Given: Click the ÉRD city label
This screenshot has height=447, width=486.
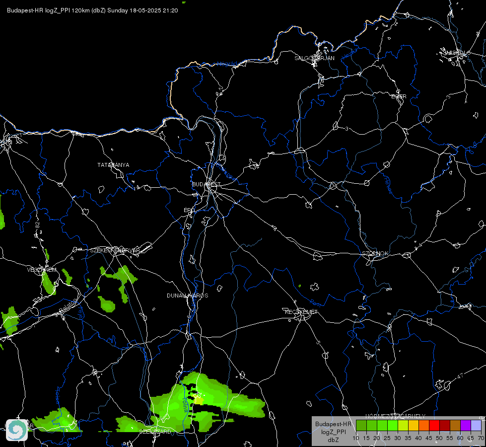Looking at the screenshot, I should [x=189, y=210].
